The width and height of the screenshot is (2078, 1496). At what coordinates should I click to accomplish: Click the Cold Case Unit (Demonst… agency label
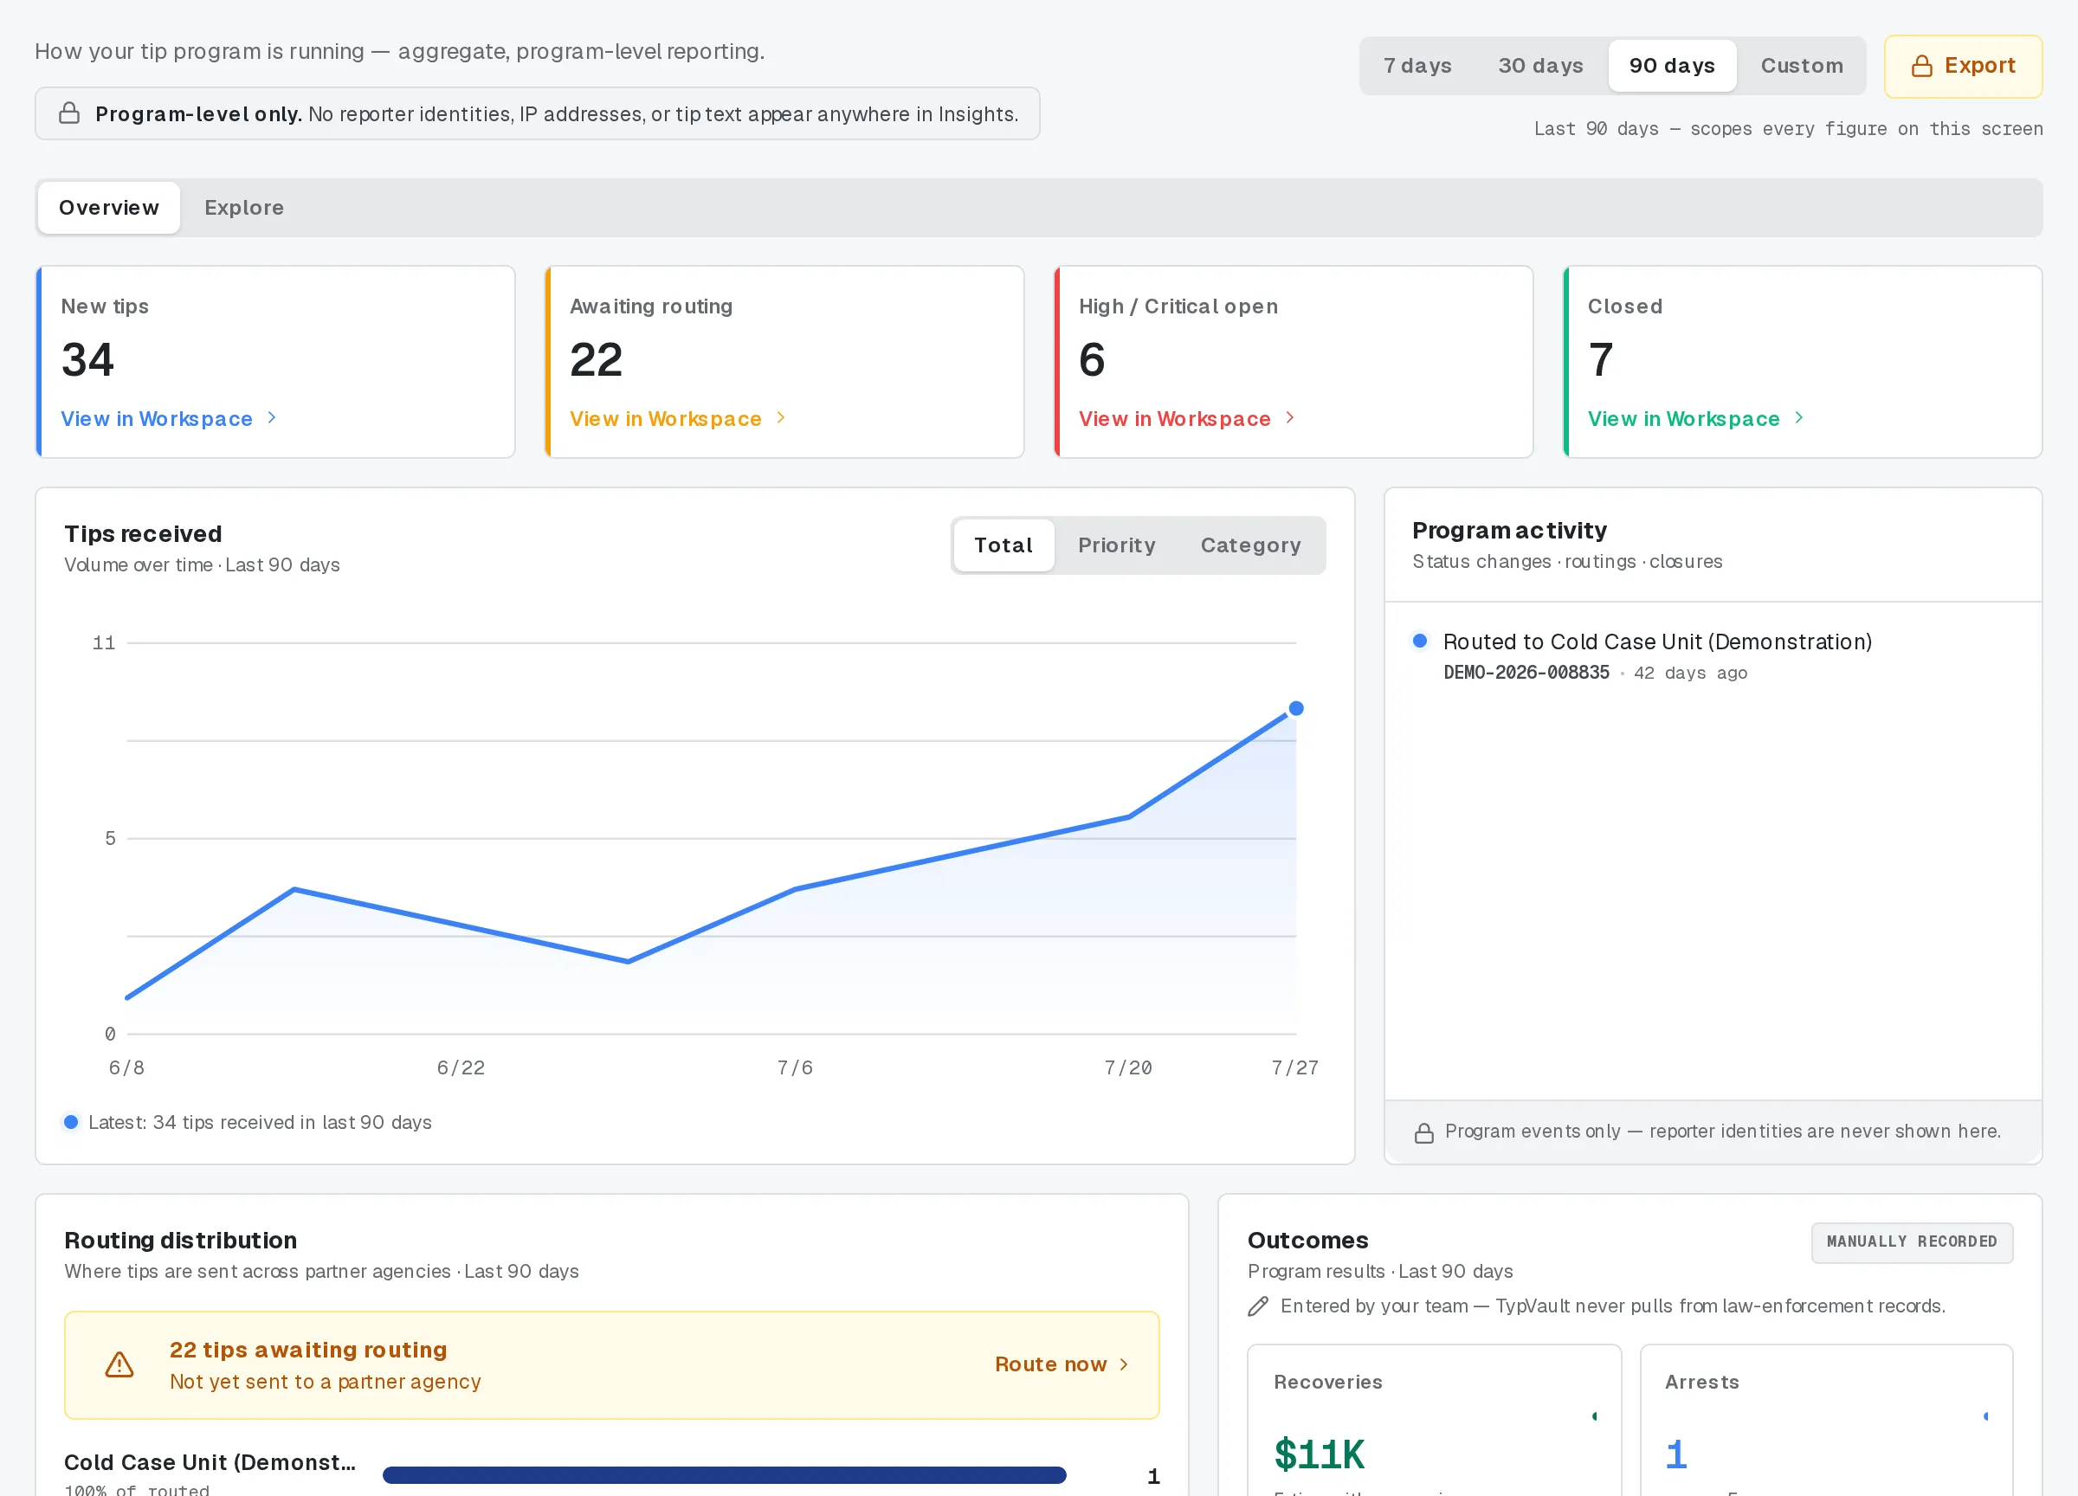point(210,1462)
